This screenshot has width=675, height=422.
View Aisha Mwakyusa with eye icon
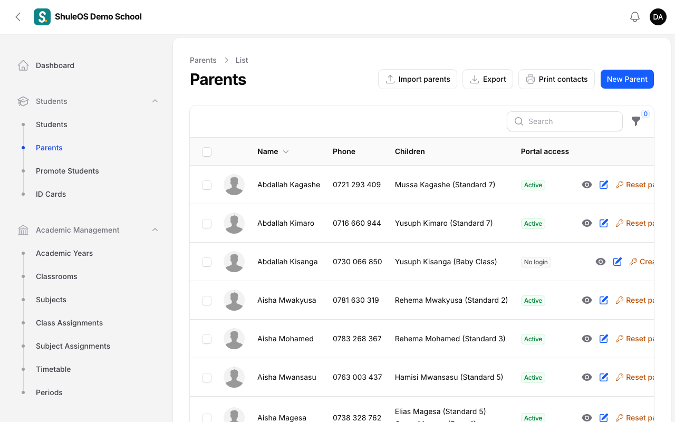(587, 300)
